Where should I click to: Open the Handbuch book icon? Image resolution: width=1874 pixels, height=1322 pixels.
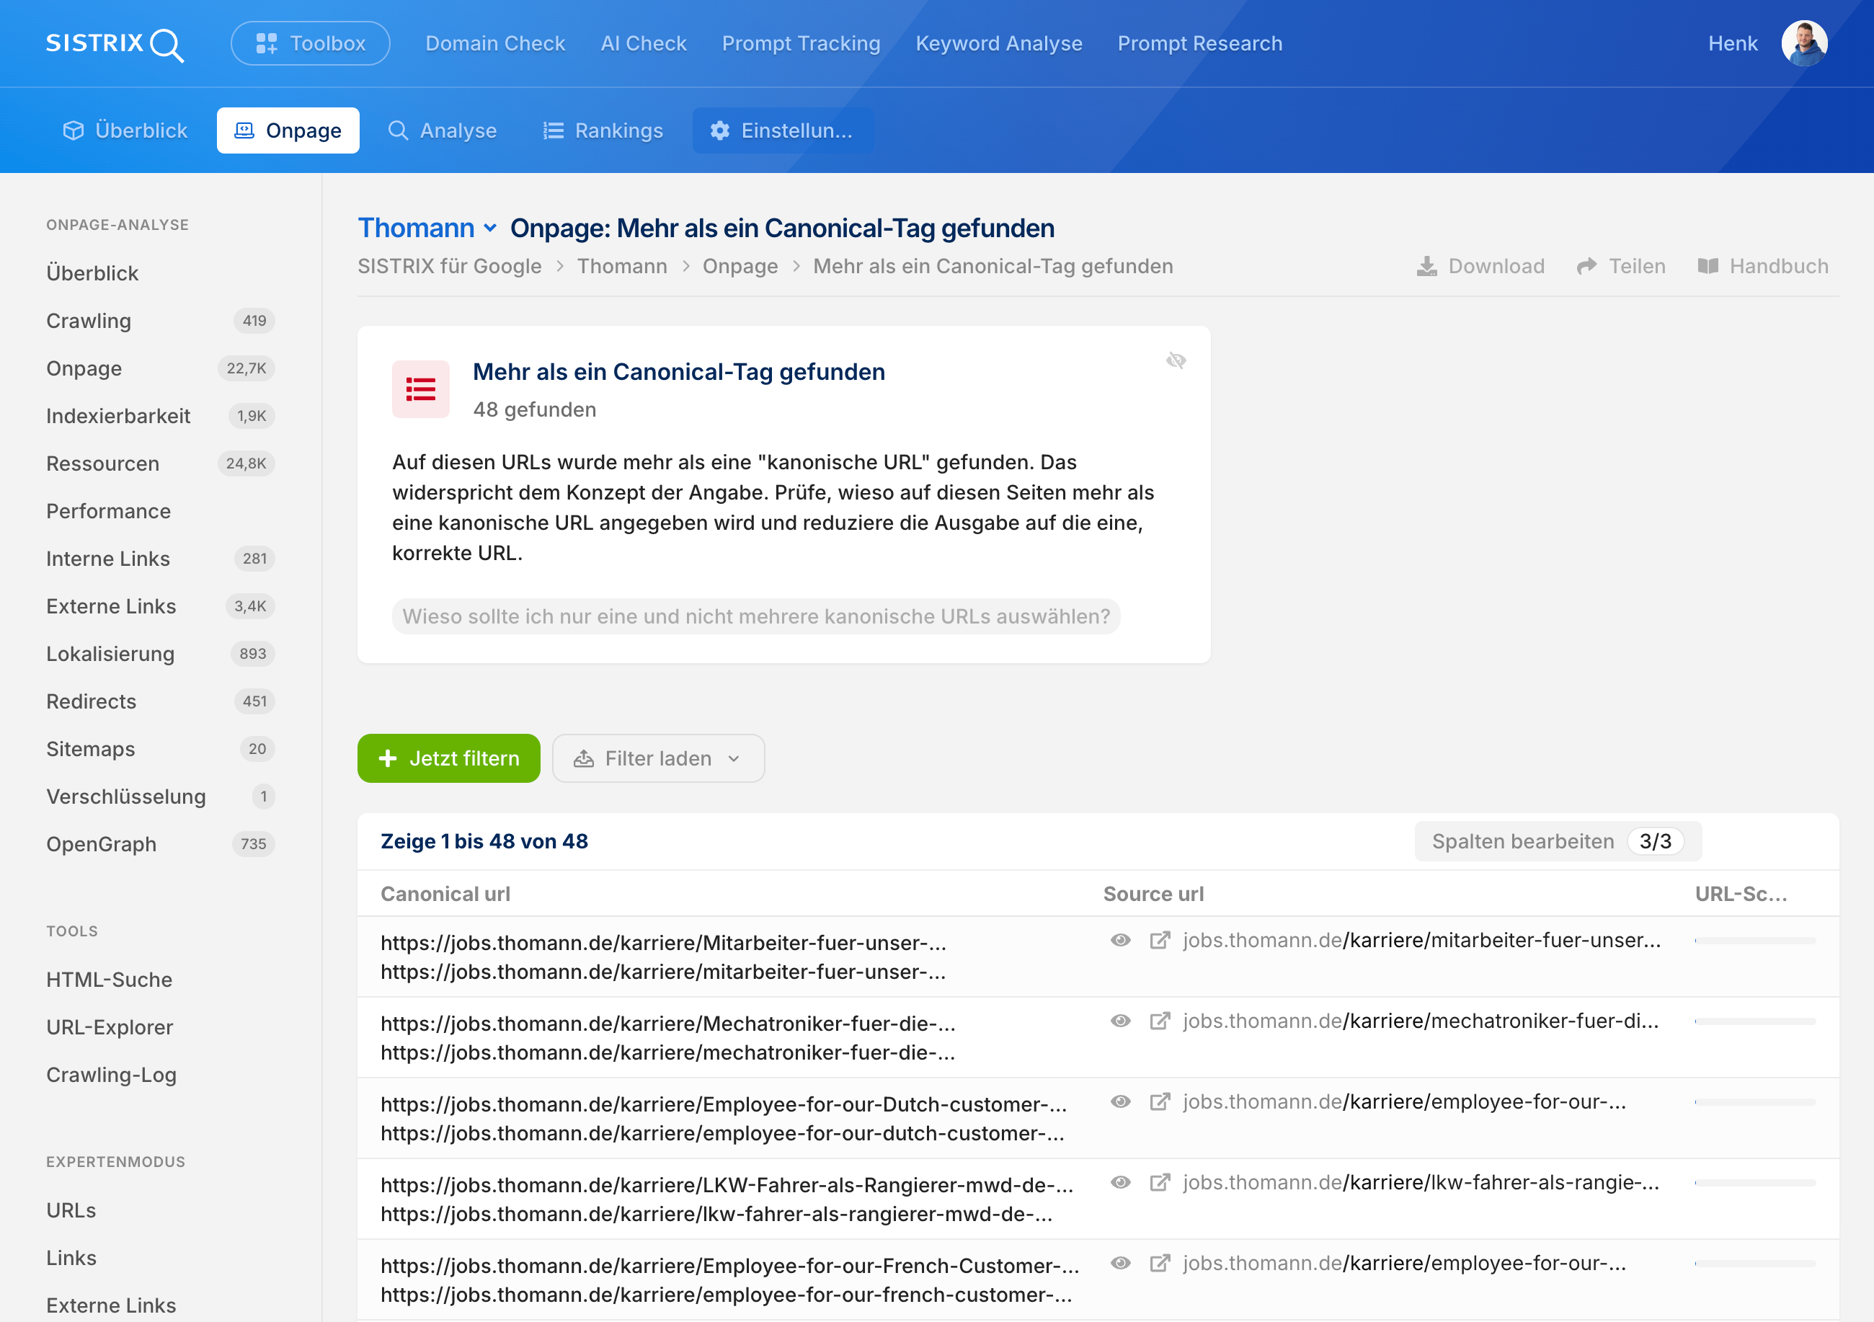(x=1708, y=266)
